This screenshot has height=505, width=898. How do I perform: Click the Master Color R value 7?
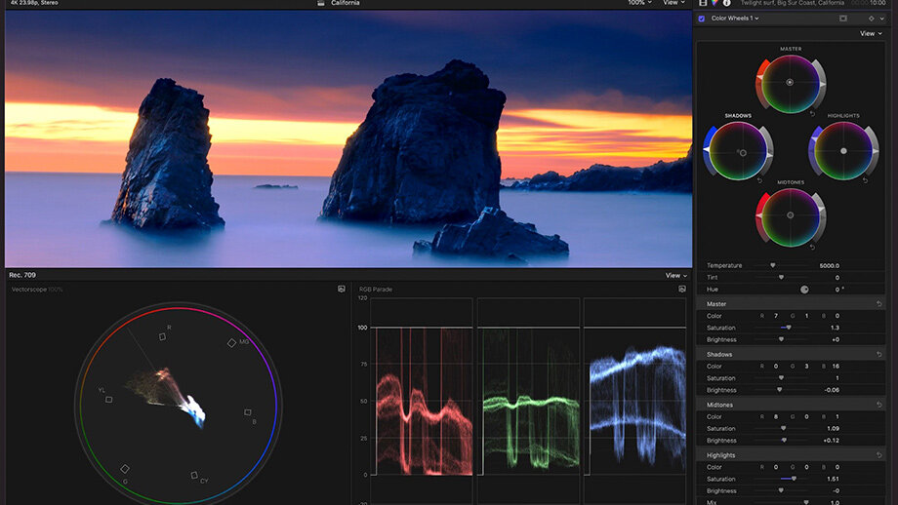tap(776, 316)
